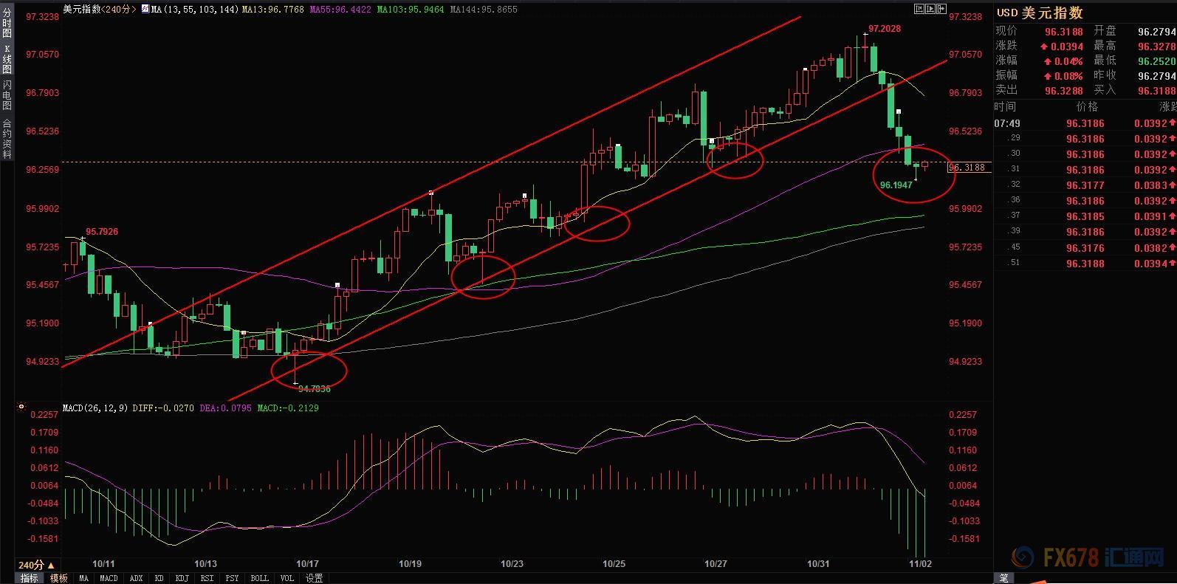Viewport: 1177px width, 584px height.
Task: Click the USD 美元指数 panel title
Action: (x=1040, y=13)
